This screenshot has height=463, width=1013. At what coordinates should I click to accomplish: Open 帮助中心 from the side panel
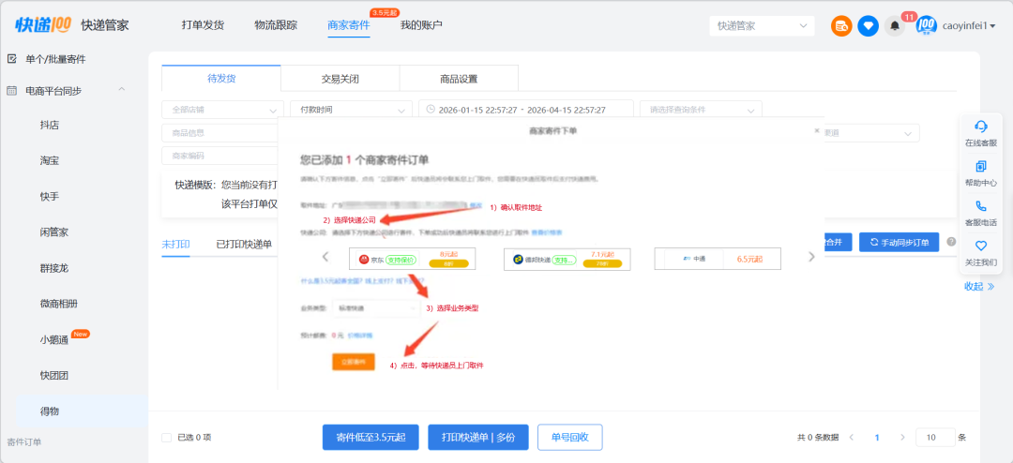[x=981, y=173]
